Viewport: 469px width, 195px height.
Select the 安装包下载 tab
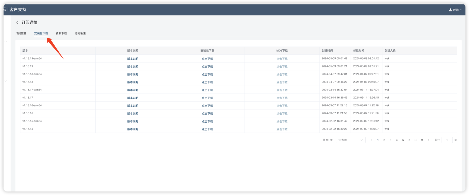[41, 33]
